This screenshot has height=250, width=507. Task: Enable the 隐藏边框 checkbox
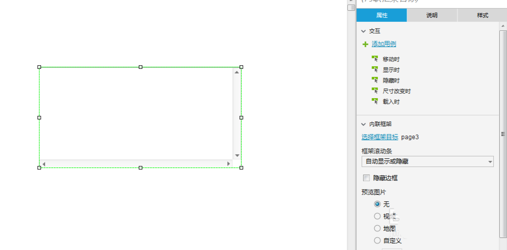pos(367,178)
